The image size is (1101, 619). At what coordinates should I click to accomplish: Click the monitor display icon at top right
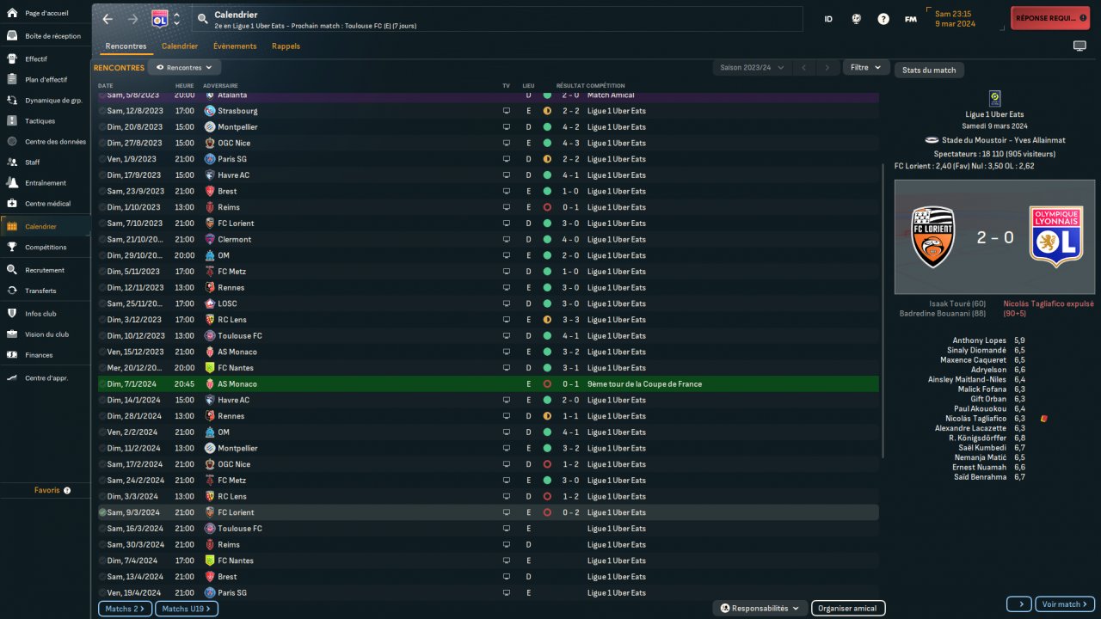click(x=1079, y=46)
